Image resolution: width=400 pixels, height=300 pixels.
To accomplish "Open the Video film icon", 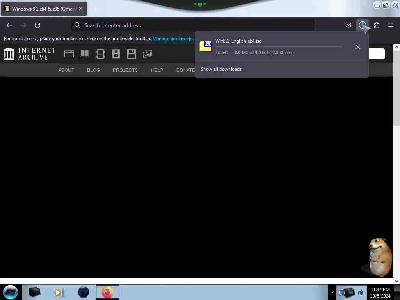I will [x=100, y=54].
